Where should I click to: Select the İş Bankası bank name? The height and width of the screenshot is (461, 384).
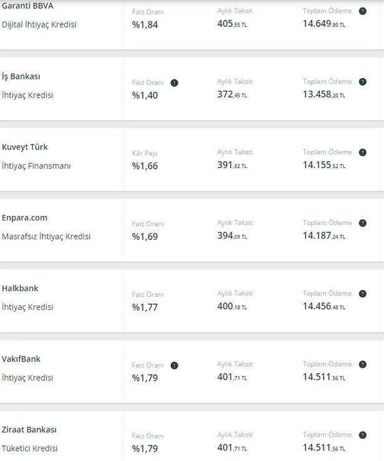(21, 76)
